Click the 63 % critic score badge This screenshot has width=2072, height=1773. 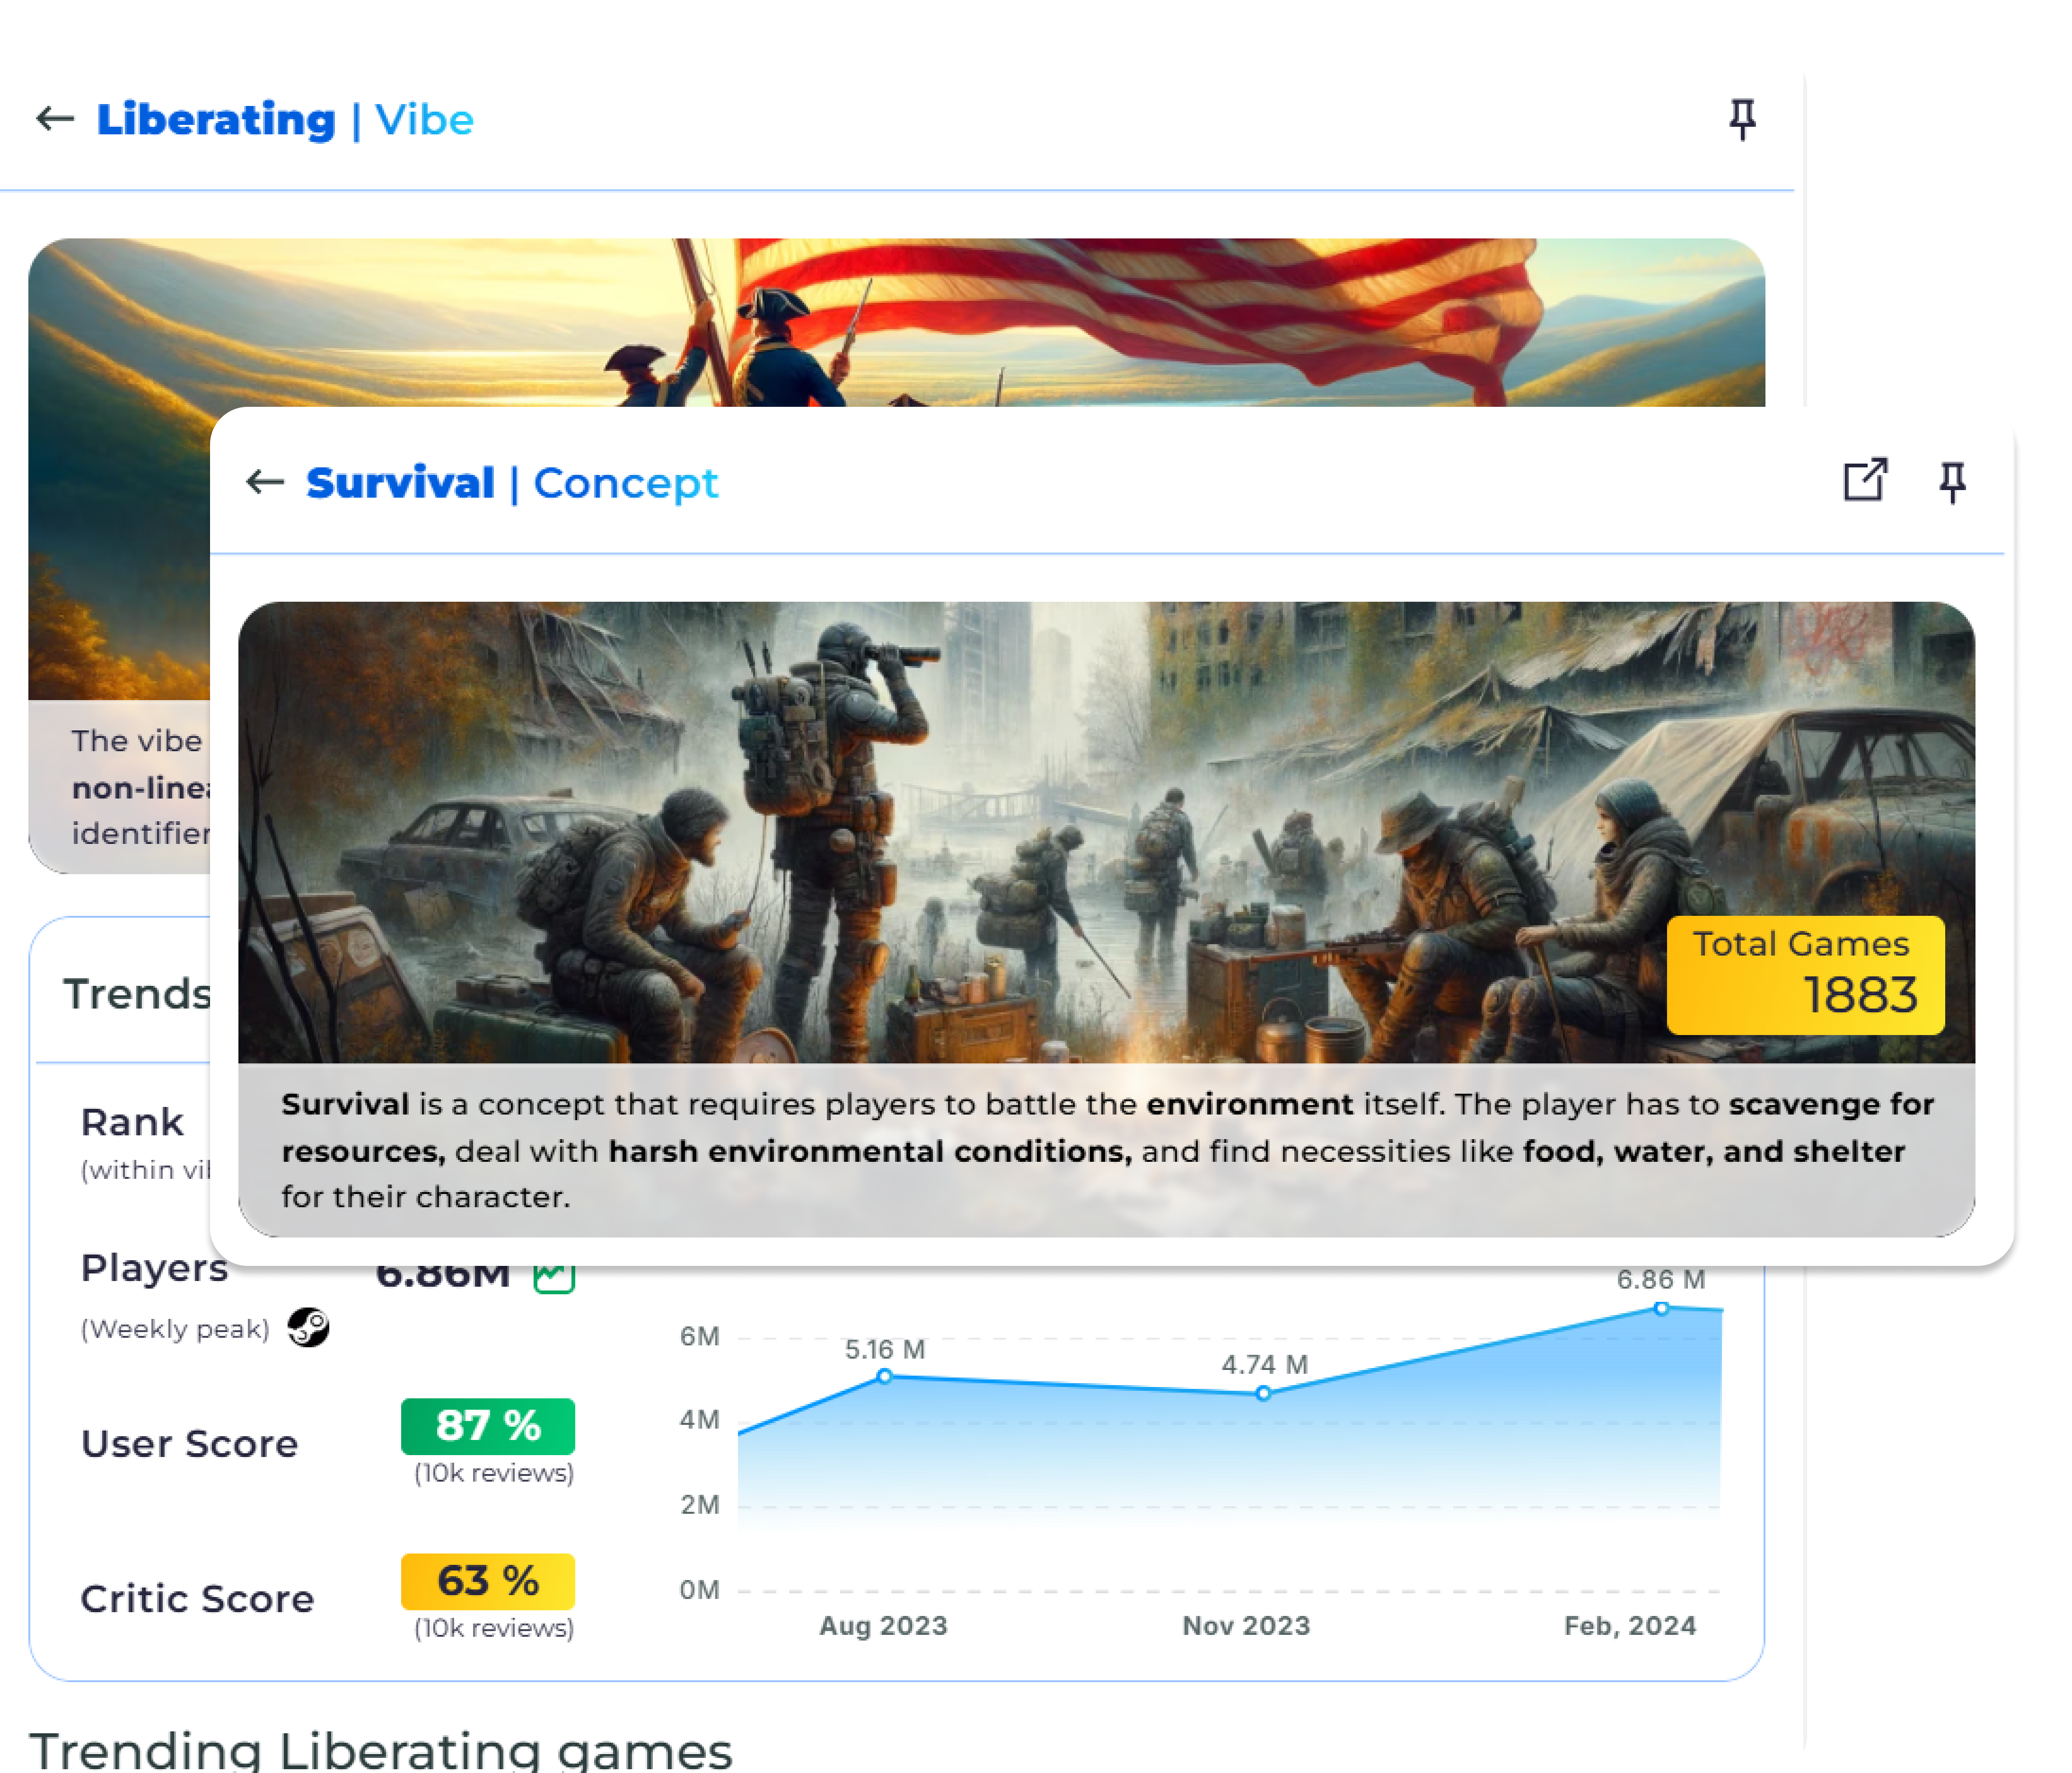pyautogui.click(x=488, y=1581)
